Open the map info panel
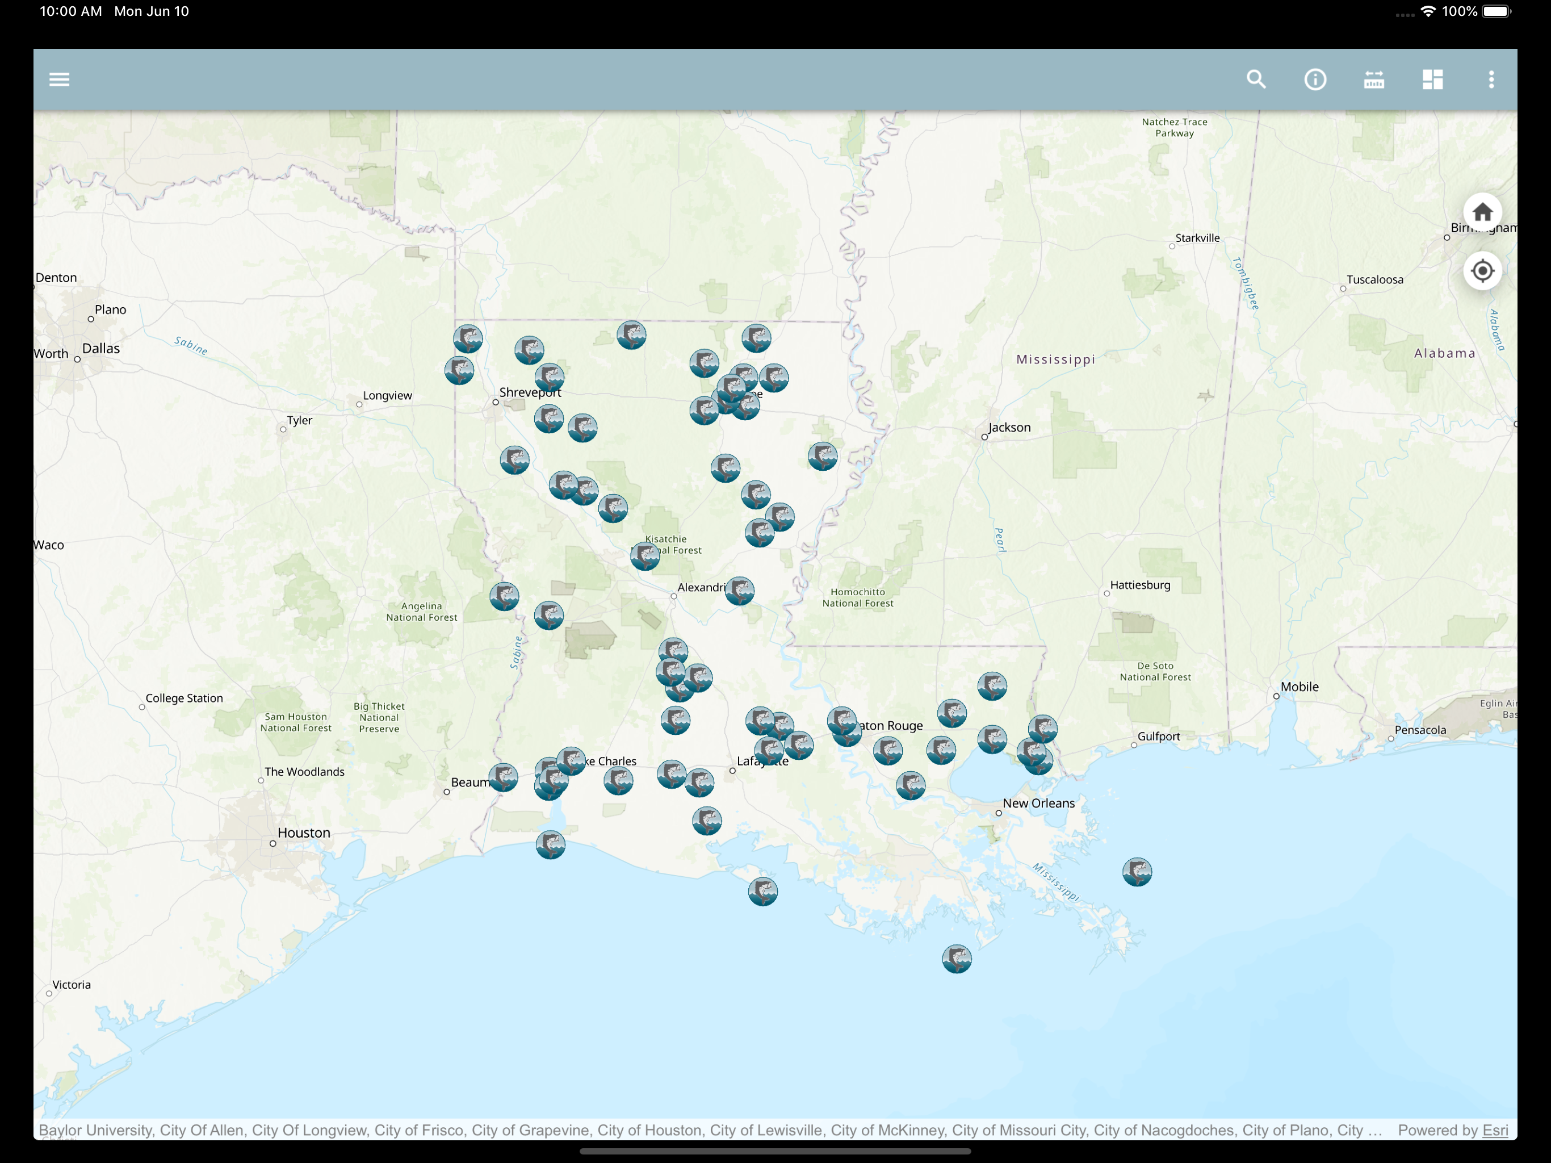The image size is (1551, 1163). point(1315,80)
